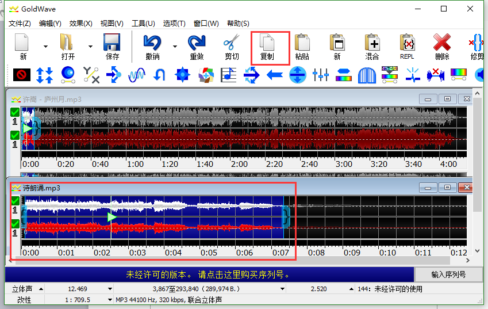This screenshot has width=488, height=309.
Task: Click green play marker in 诗朗诵.mp3 waveform
Action: pyautogui.click(x=112, y=217)
